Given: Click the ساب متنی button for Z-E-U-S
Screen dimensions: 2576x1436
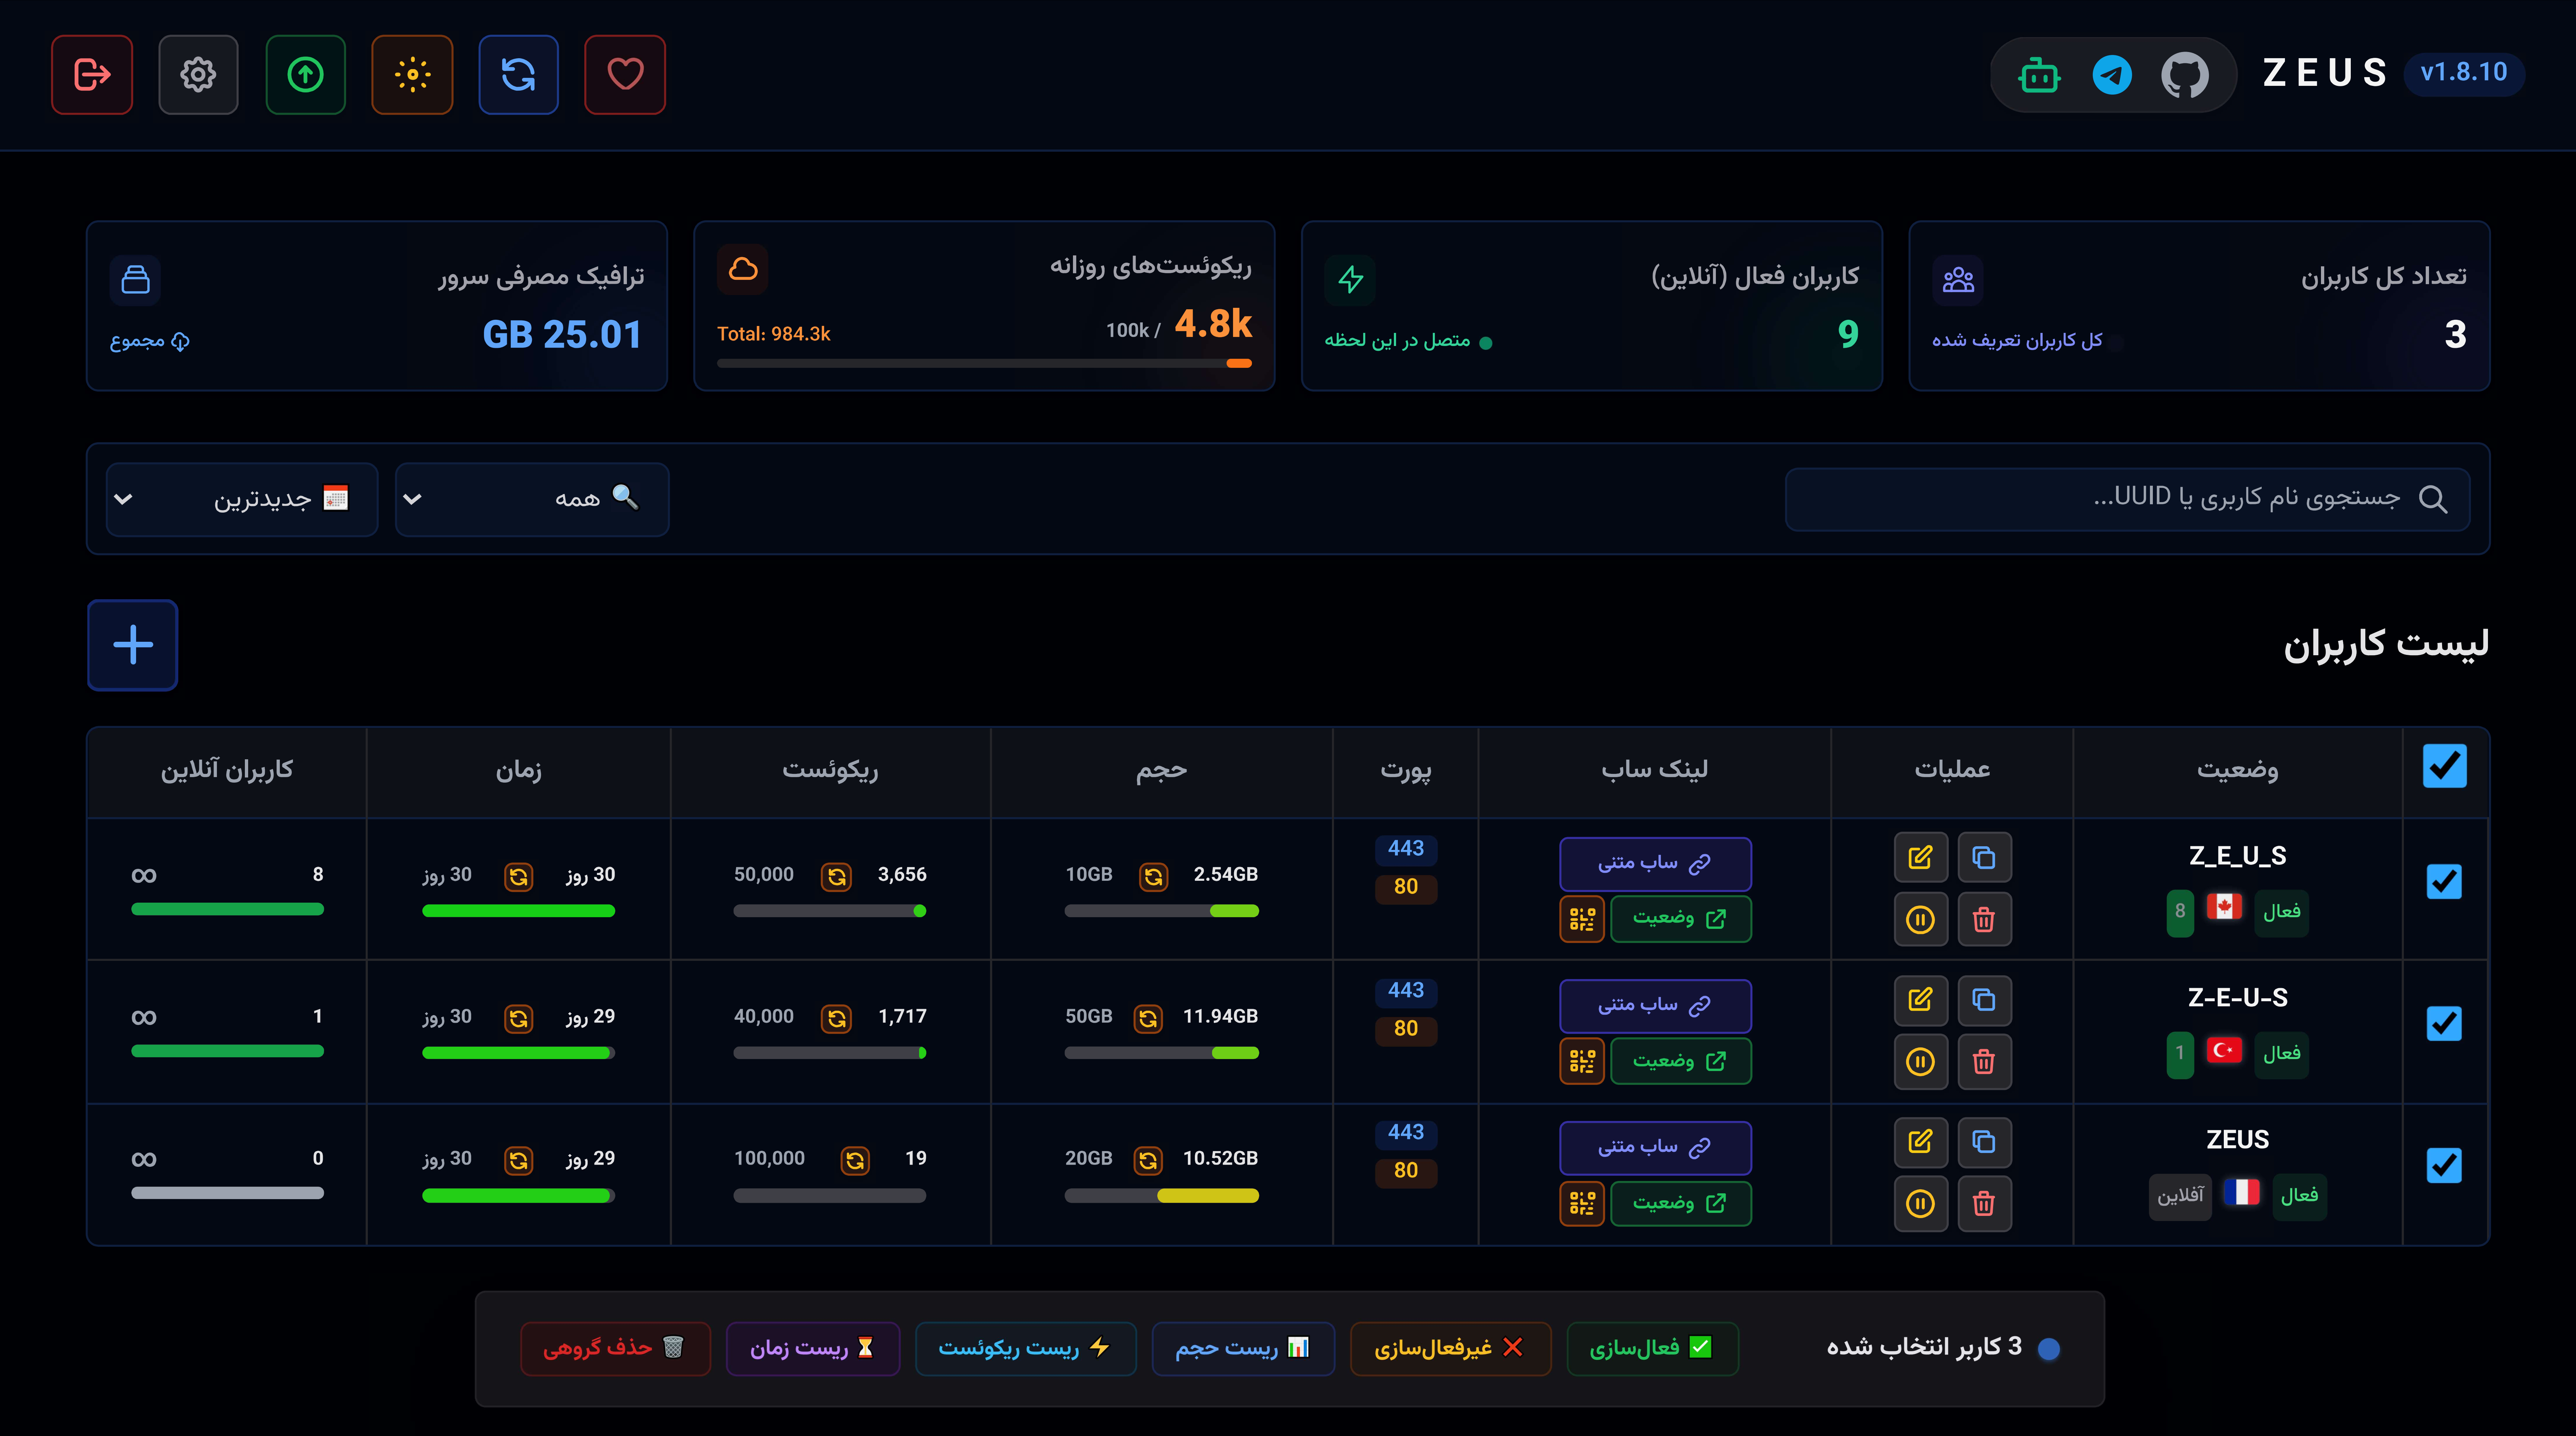Looking at the screenshot, I should tap(1655, 1006).
